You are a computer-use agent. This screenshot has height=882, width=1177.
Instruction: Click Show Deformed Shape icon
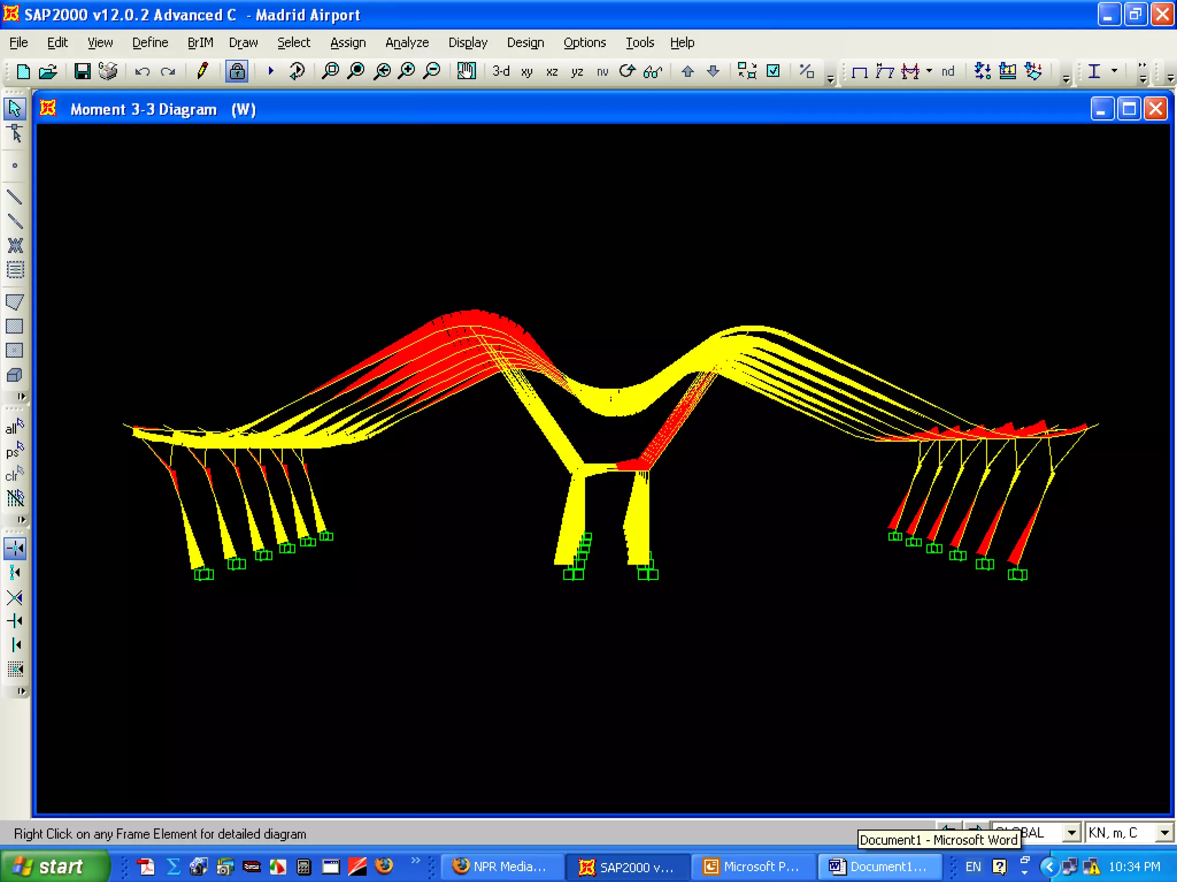click(x=884, y=71)
